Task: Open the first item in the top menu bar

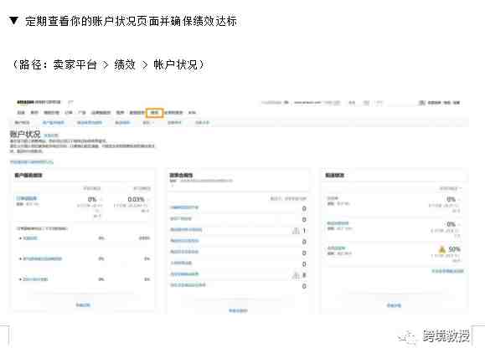Action: 21,112
